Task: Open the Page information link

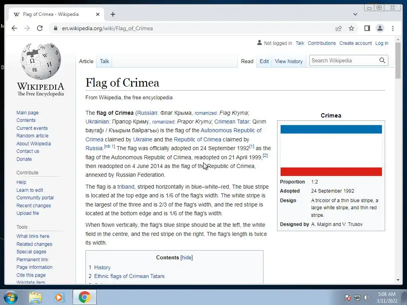Action: tap(34, 267)
